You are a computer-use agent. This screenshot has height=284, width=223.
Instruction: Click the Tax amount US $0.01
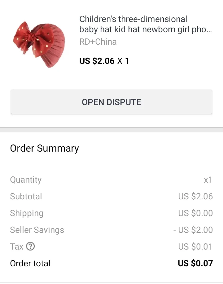(x=195, y=246)
